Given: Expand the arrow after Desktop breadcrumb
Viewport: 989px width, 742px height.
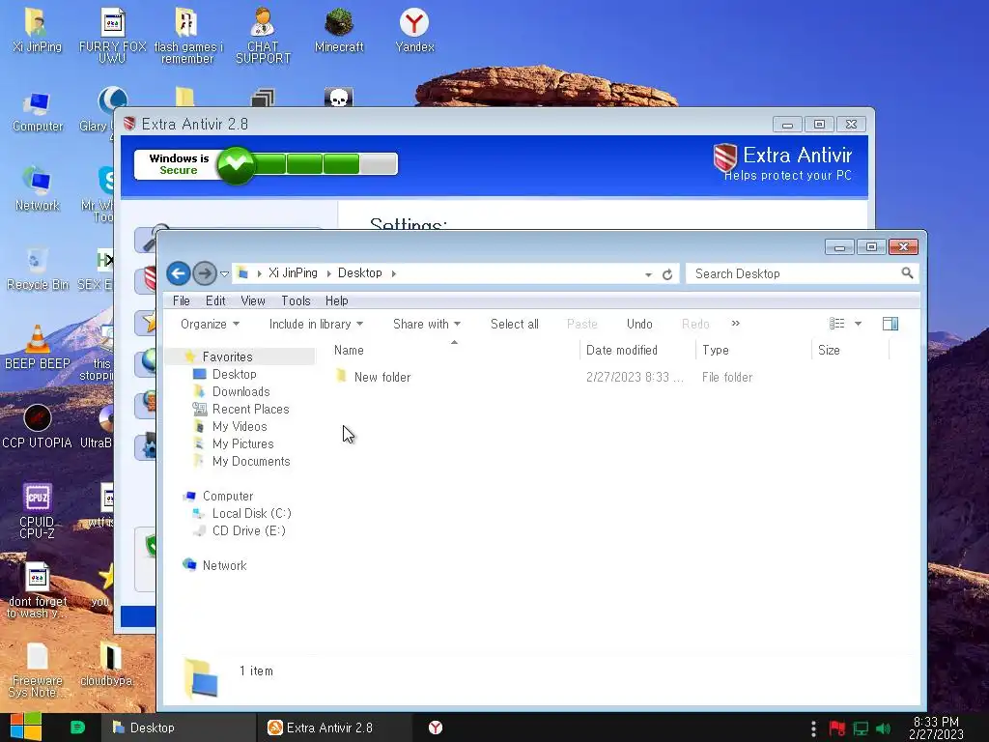Looking at the screenshot, I should click(x=394, y=273).
